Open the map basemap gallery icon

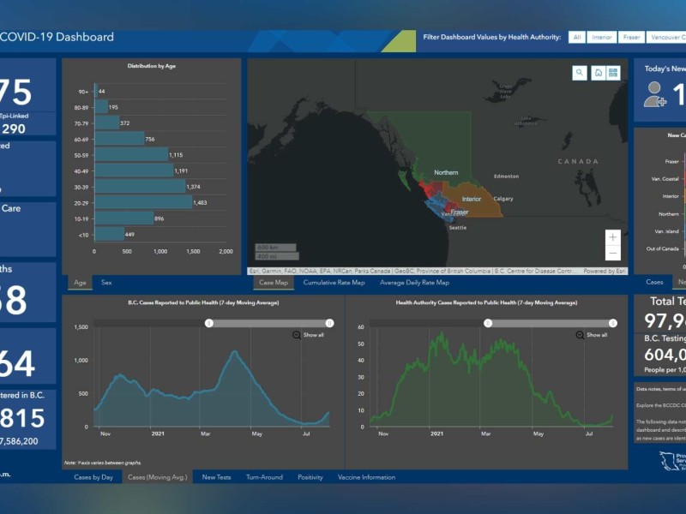click(613, 74)
